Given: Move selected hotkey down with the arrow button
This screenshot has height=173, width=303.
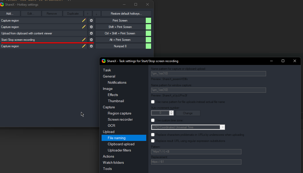Looking at the screenshot, I should [97, 13].
